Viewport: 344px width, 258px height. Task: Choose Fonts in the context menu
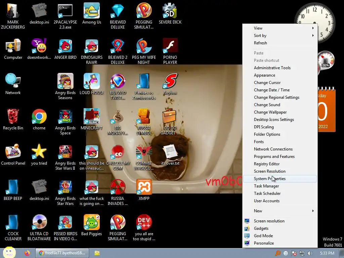tap(280, 142)
